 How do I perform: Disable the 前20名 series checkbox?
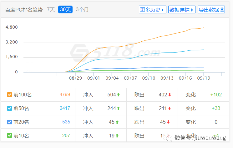[x=9, y=122]
